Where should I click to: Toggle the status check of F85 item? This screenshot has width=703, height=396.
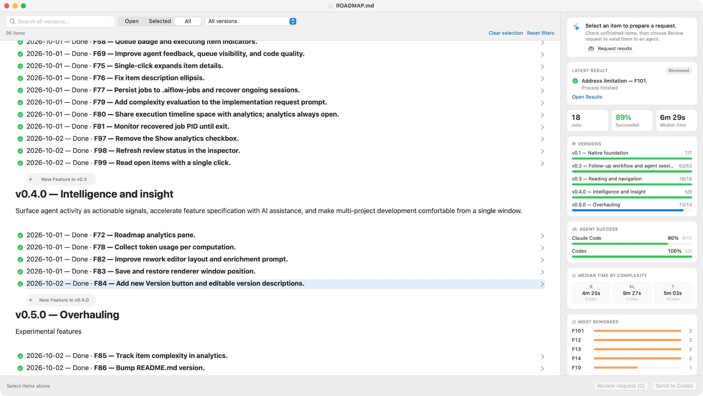[x=20, y=356]
